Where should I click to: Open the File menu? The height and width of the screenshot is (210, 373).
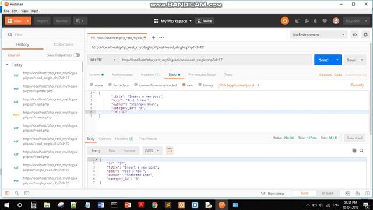click(x=6, y=11)
